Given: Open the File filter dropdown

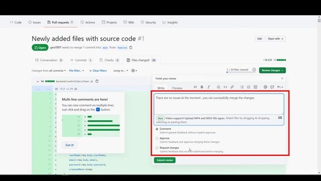Looking at the screenshot, I should pos(77,70).
